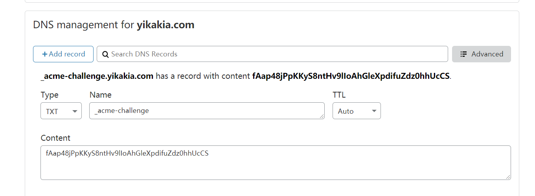535x196 pixels.
Task: Click bold _acme-challenge.yikakia.com in record summary
Action: coord(97,76)
